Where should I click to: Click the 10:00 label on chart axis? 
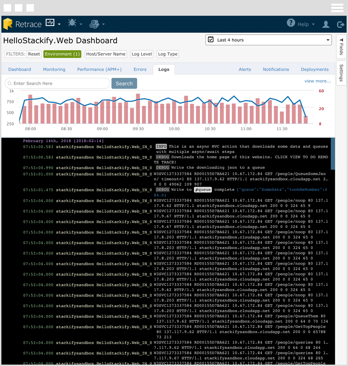[174, 129]
